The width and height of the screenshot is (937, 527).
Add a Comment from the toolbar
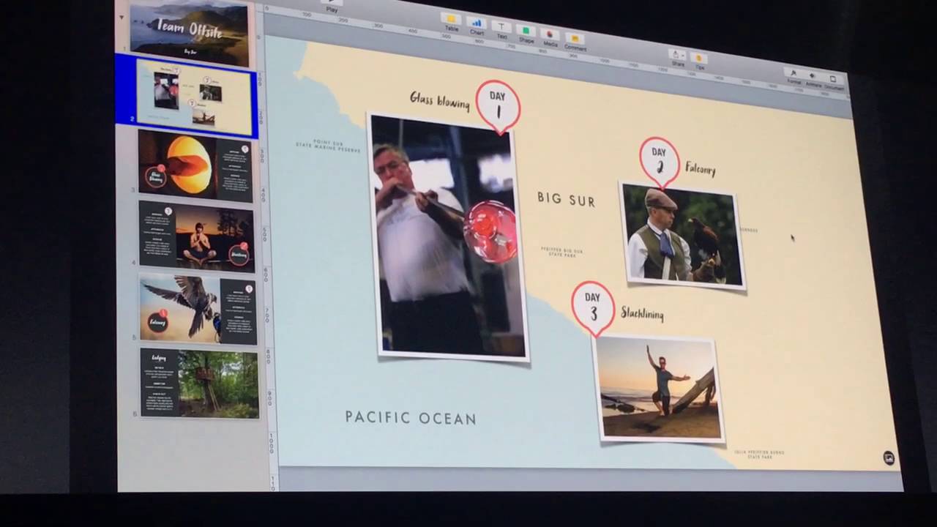[575, 42]
